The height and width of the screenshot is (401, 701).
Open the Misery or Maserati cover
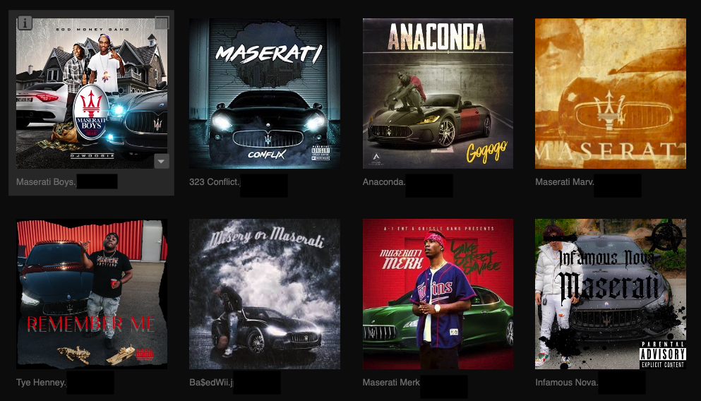coord(265,294)
